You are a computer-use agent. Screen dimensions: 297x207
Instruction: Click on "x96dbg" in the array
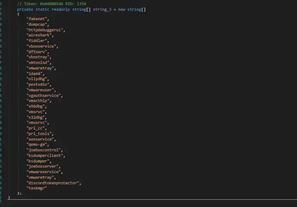(x=36, y=106)
